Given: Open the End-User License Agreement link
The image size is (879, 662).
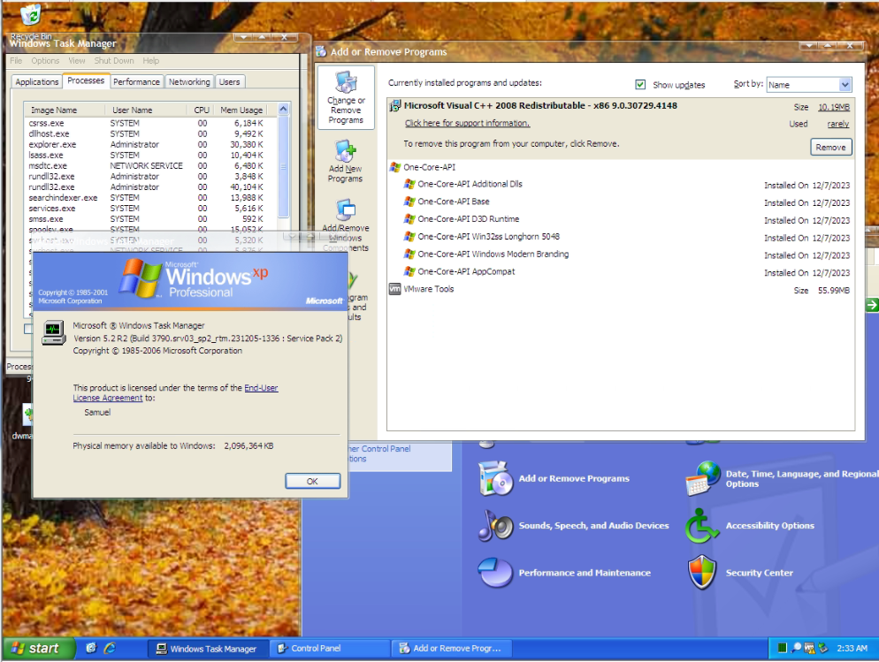Looking at the screenshot, I should pyautogui.click(x=175, y=392).
